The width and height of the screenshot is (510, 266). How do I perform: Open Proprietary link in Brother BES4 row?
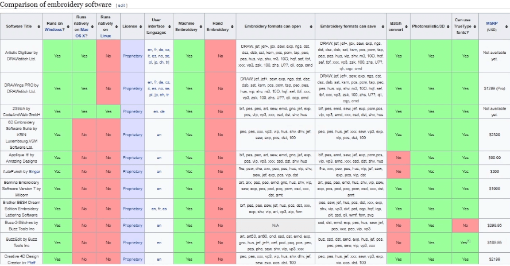(x=132, y=209)
